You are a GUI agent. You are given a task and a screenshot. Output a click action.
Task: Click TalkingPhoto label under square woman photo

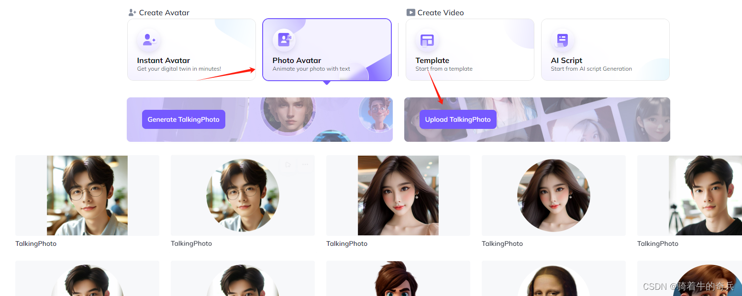coord(347,243)
